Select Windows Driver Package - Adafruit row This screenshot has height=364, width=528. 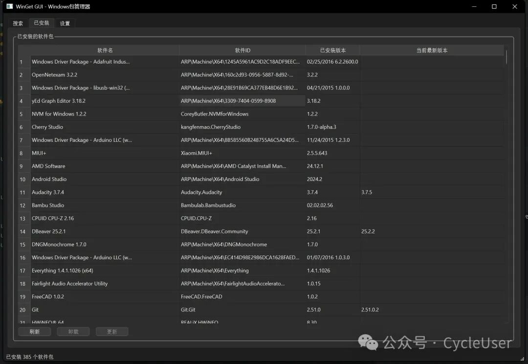tap(261, 62)
